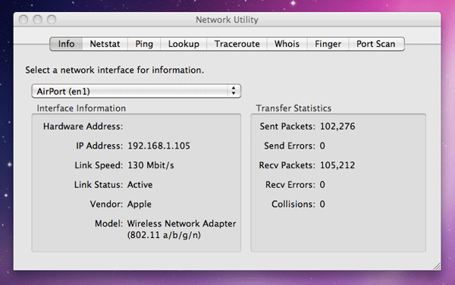Click the (802.11 a/b/g/n) model line

coord(164,235)
